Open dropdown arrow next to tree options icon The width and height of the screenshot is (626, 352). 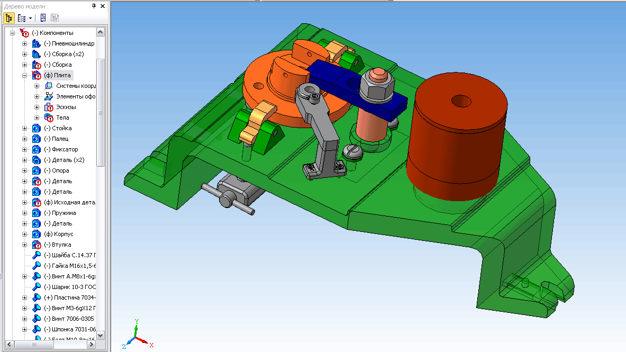(x=30, y=19)
